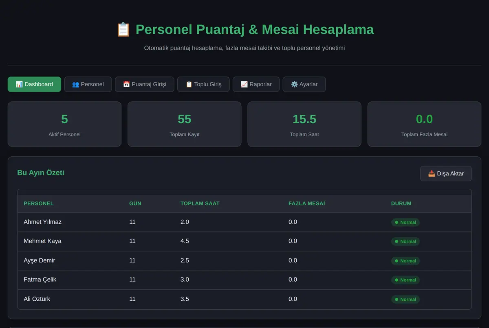Image resolution: width=489 pixels, height=328 pixels.
Task: Click the Normal status badge for Ayşe Demir
Action: pos(405,261)
